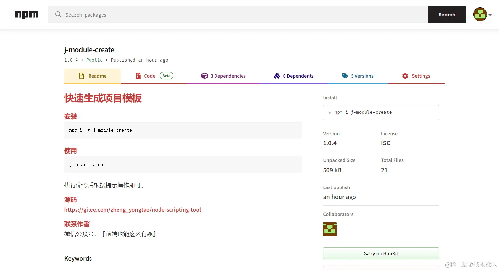Click the Last publish an hour ago value
This screenshot has height=270, width=499.
click(340, 197)
